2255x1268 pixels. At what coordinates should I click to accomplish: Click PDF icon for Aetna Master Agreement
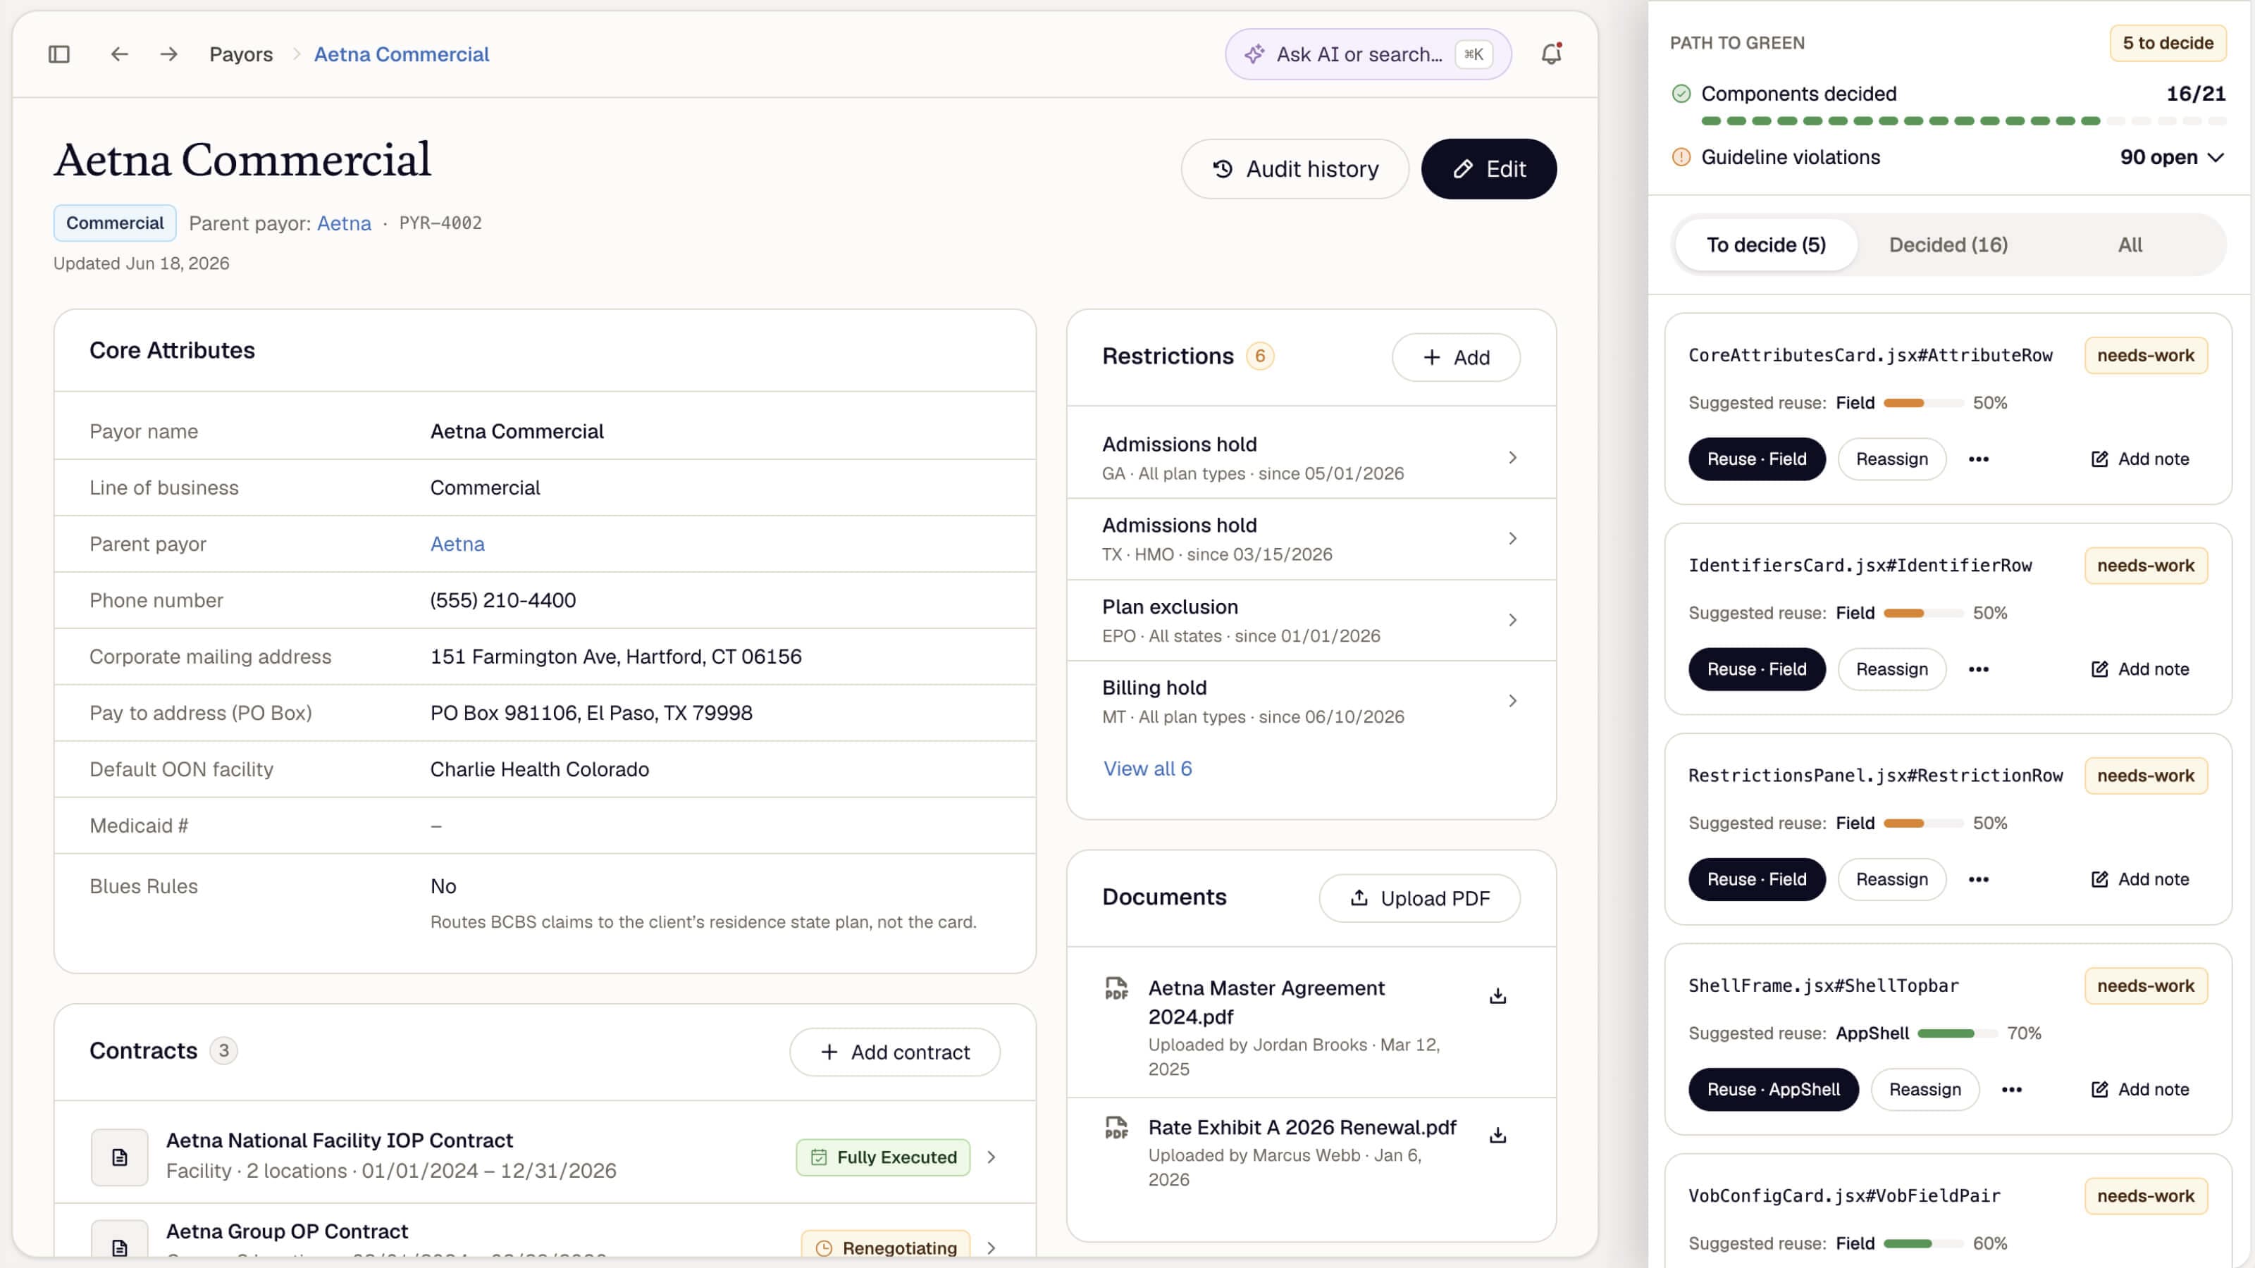click(1116, 989)
